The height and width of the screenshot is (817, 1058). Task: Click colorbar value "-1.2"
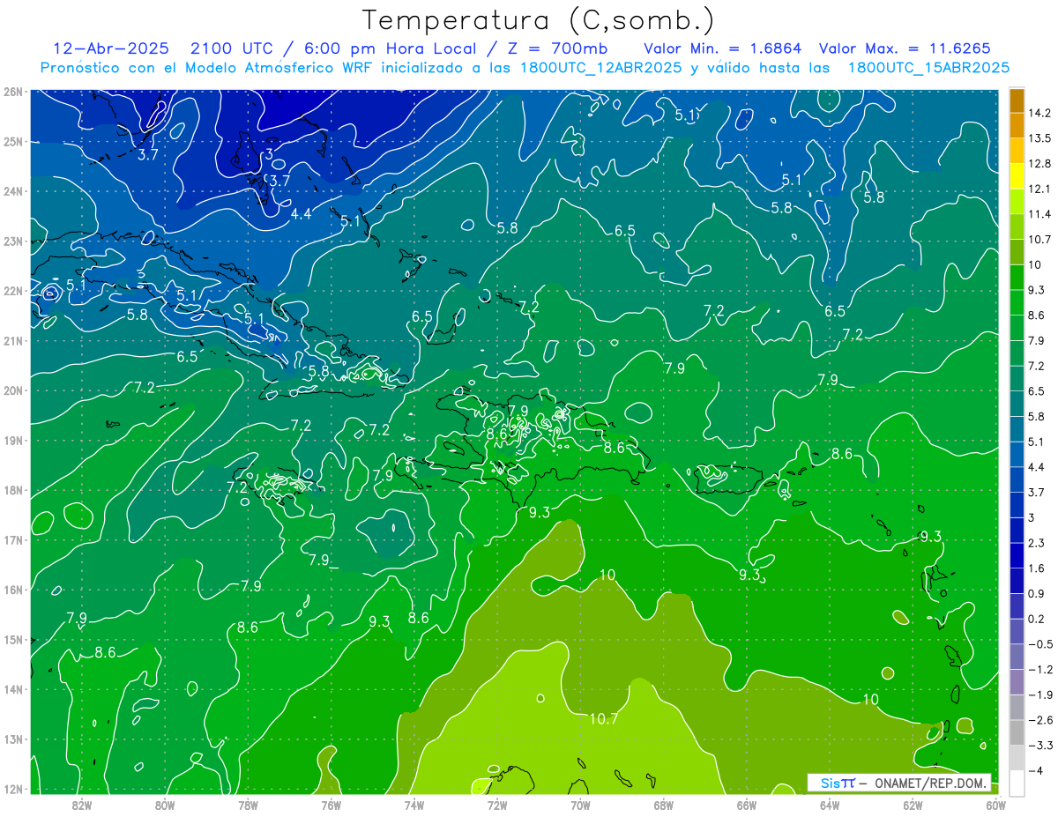coord(1039,670)
